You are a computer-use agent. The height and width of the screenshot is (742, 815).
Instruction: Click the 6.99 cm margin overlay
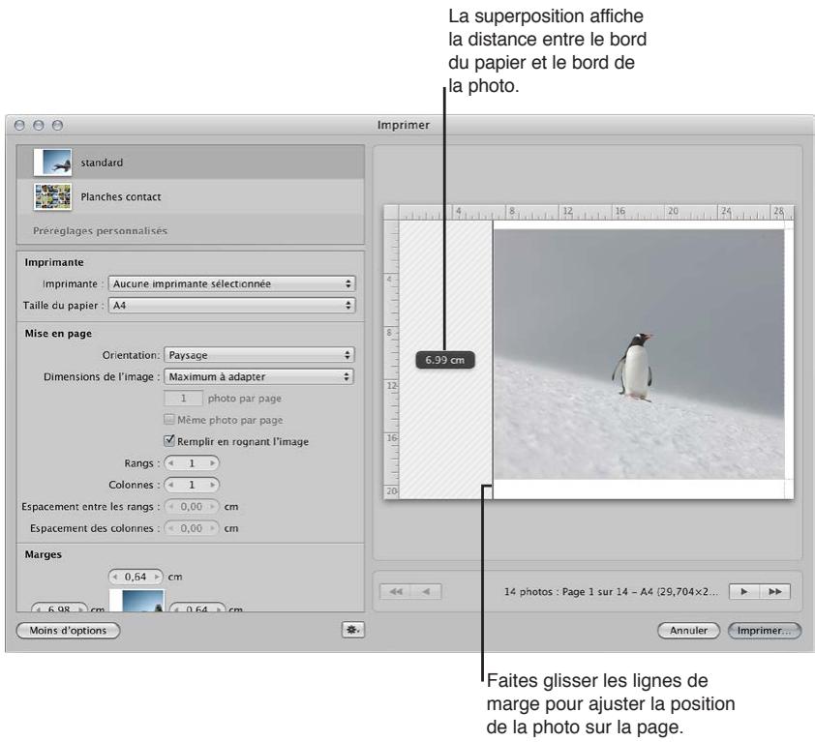click(x=445, y=360)
